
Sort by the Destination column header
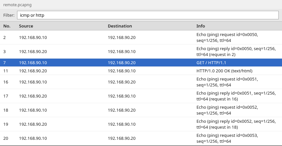click(x=120, y=26)
